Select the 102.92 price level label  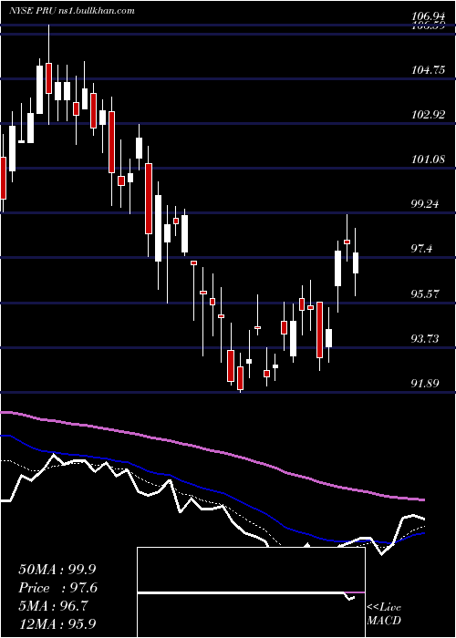pyautogui.click(x=429, y=115)
